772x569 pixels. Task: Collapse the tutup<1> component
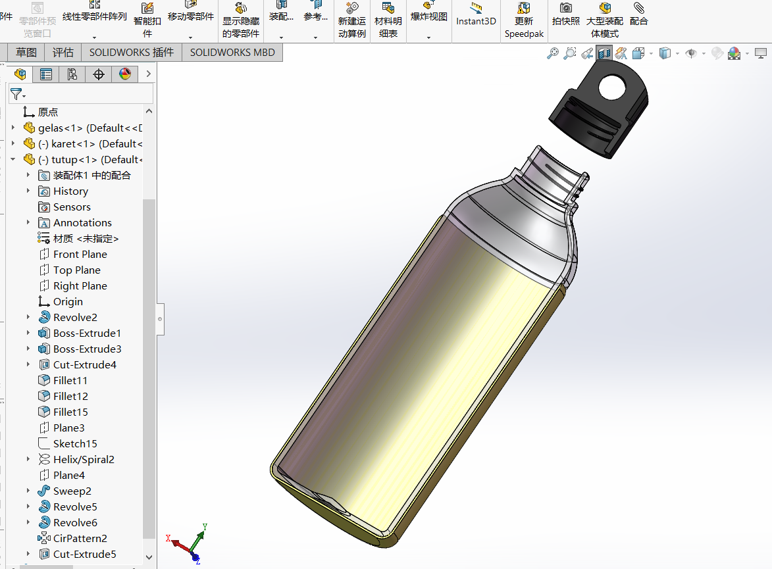pos(13,159)
